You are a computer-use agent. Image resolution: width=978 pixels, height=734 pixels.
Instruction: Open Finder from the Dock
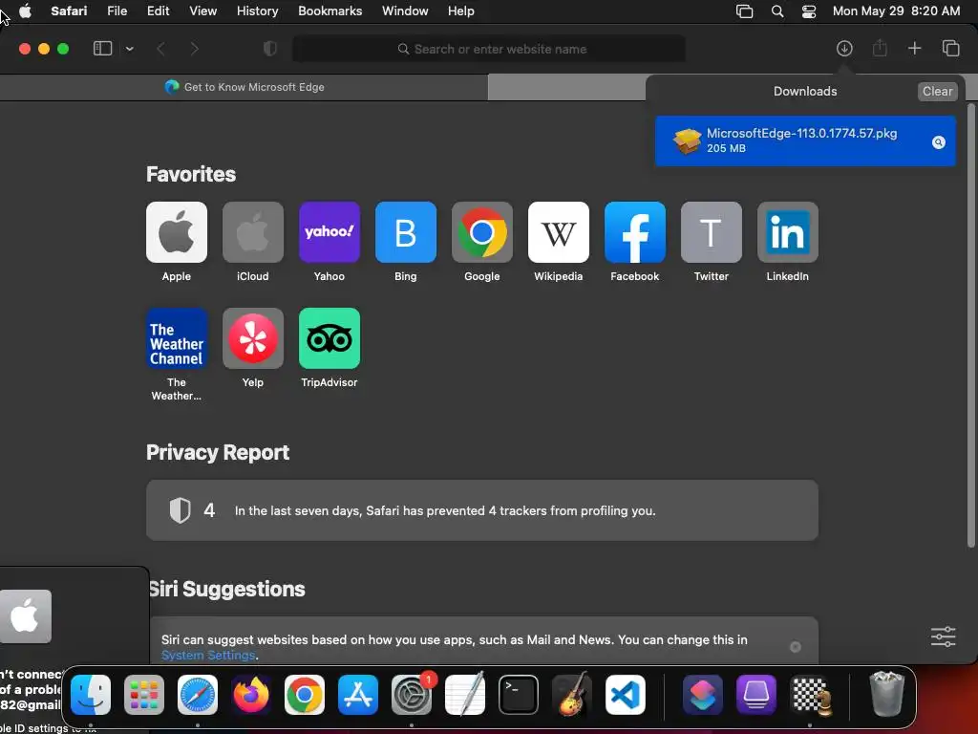pyautogui.click(x=91, y=695)
